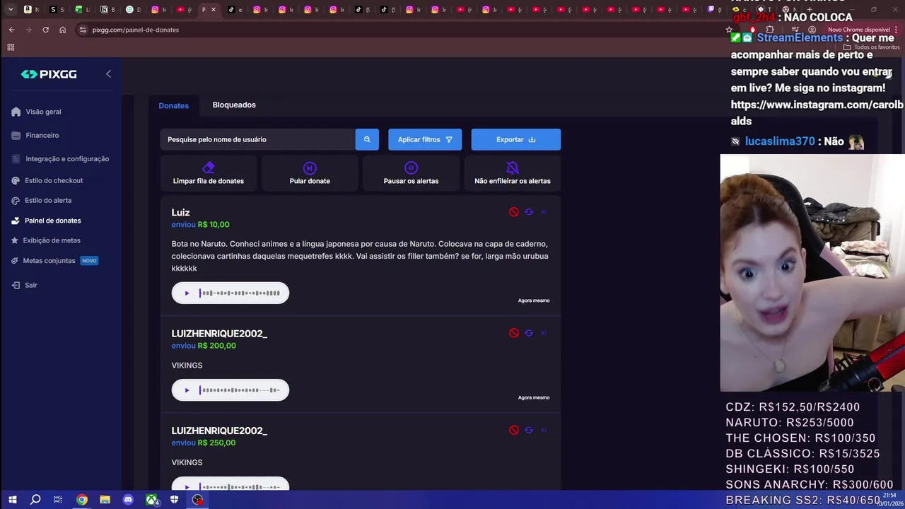Toggle Pausar os alertas

click(411, 173)
